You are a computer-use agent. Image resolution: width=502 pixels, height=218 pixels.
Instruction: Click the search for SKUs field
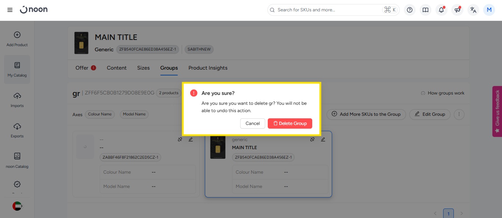click(327, 10)
